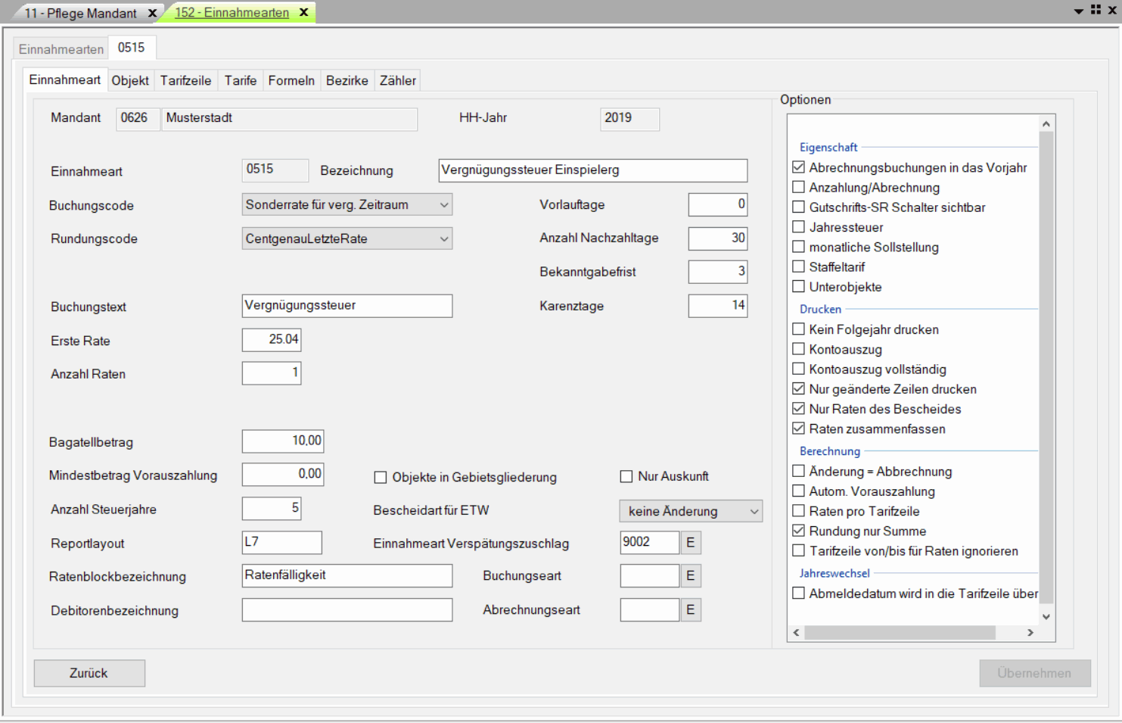This screenshot has height=723, width=1122.
Task: Switch to the Tarifzeile tab
Action: (x=185, y=80)
